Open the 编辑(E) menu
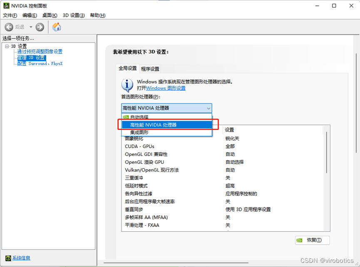This screenshot has height=267, width=360. click(30, 15)
